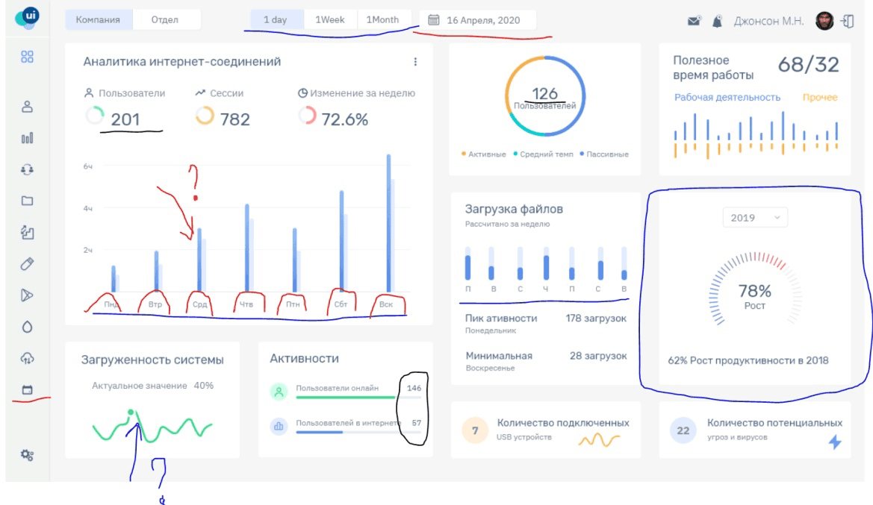Select the Компания tab

tap(99, 19)
